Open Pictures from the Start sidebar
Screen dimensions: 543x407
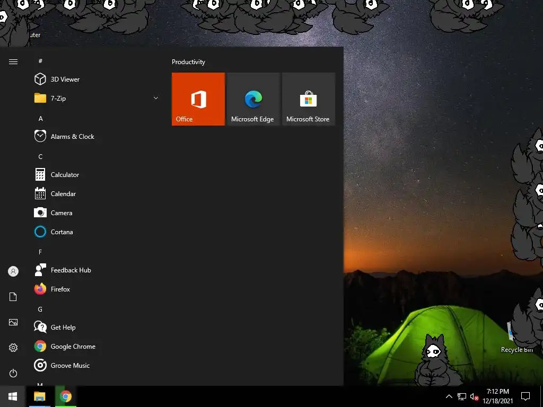coord(13,322)
